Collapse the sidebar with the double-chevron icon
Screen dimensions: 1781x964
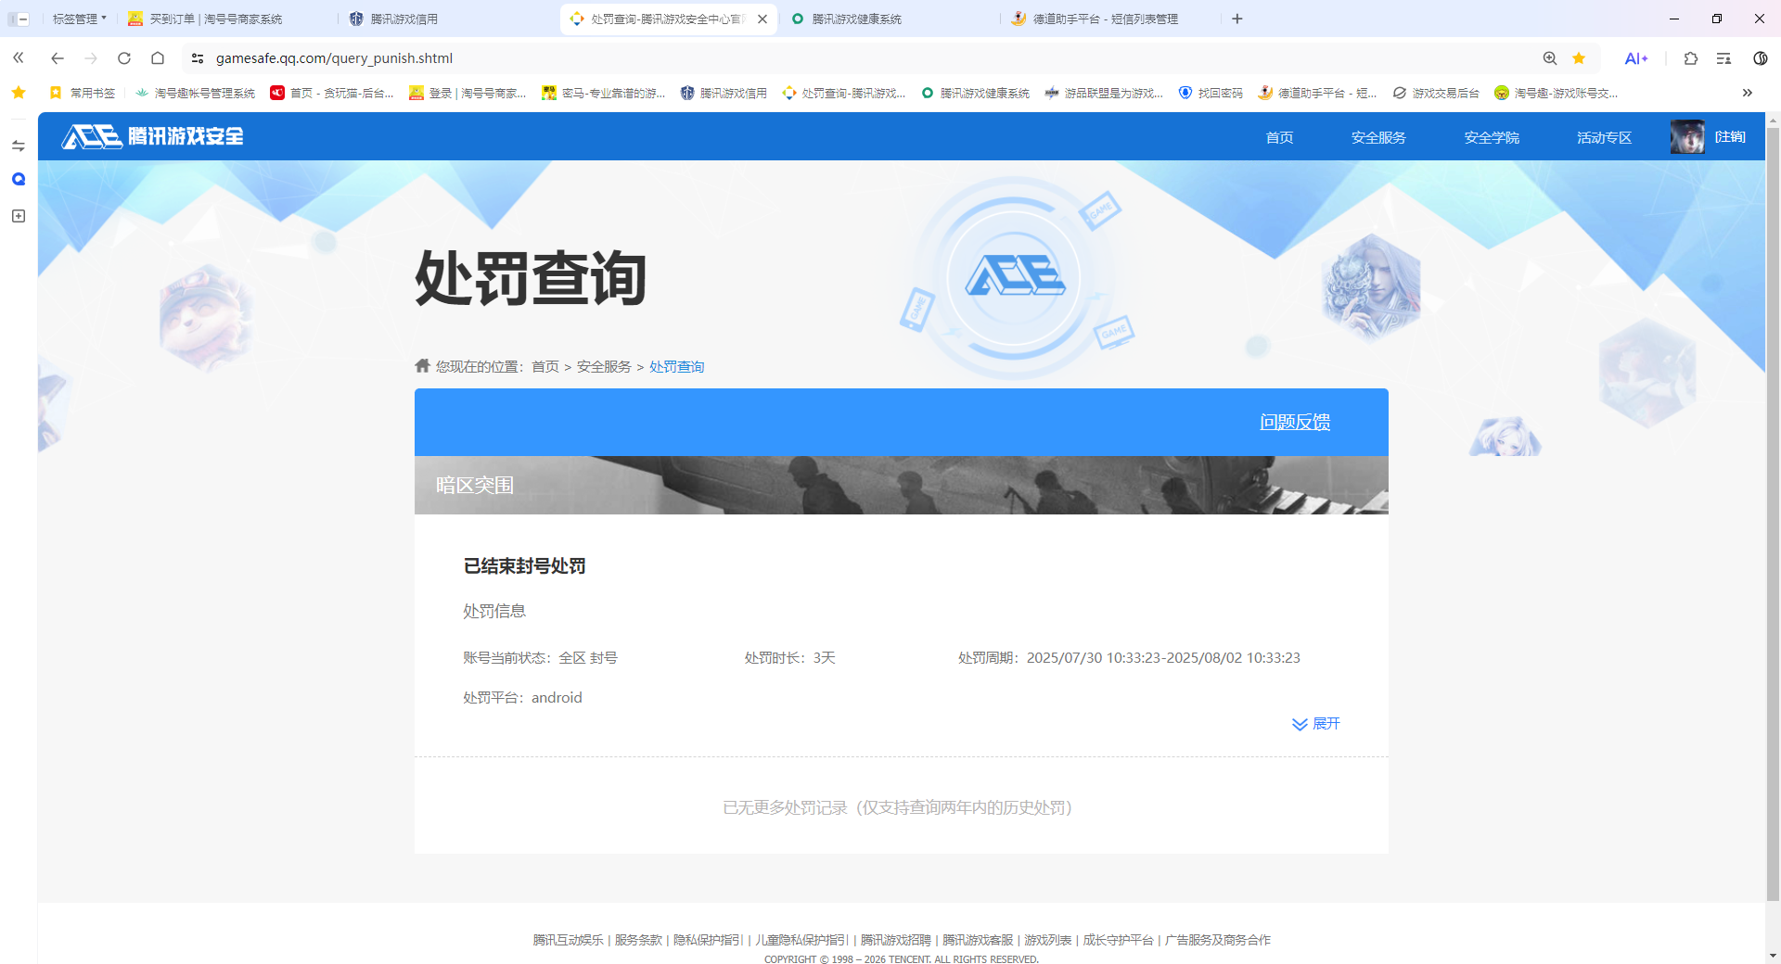point(18,57)
